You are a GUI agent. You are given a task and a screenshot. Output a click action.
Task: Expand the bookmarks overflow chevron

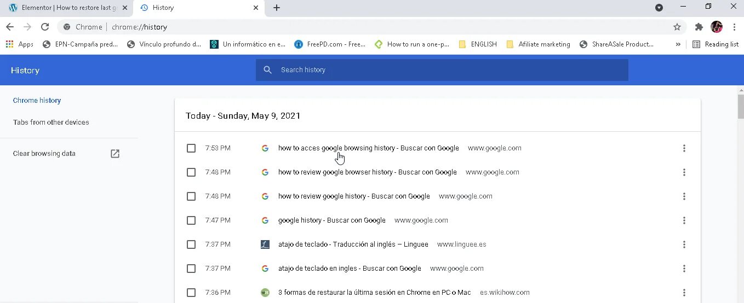point(678,44)
